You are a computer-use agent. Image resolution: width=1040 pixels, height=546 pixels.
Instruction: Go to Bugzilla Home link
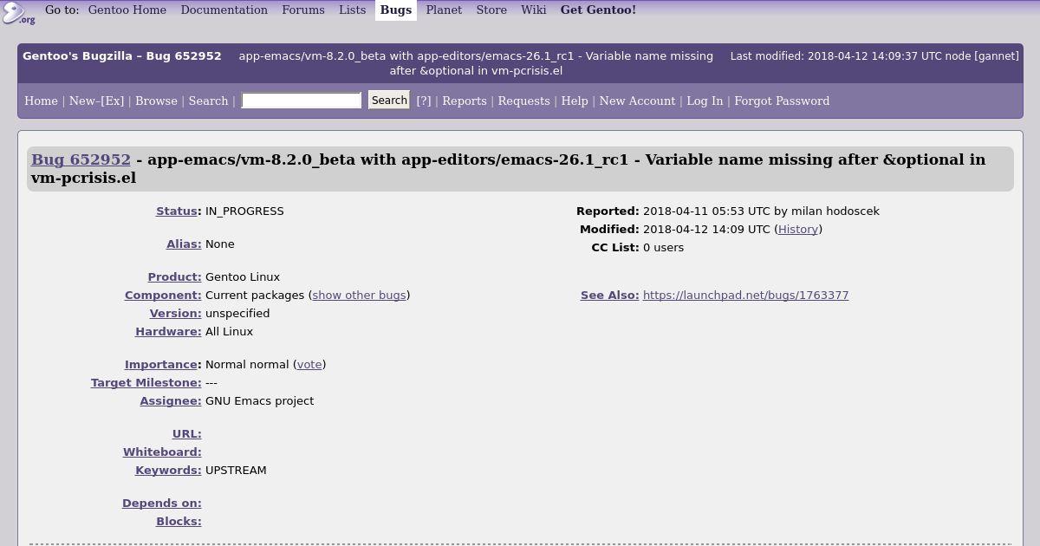[x=41, y=101]
